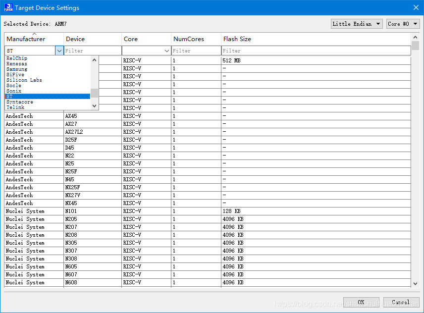Select RelChip in manufacturer list
This screenshot has width=424, height=313.
pos(48,58)
